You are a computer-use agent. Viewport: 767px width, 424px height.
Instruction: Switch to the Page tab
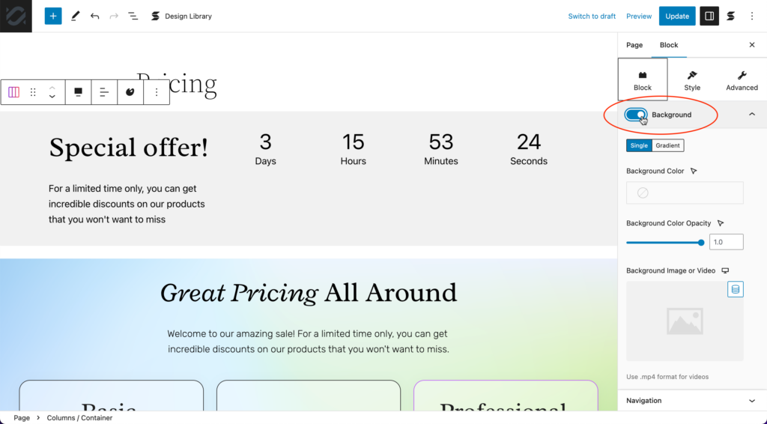[634, 45]
